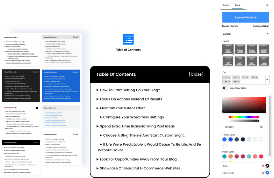
Task: Remove the H1 tag chip
Action: (229, 78)
